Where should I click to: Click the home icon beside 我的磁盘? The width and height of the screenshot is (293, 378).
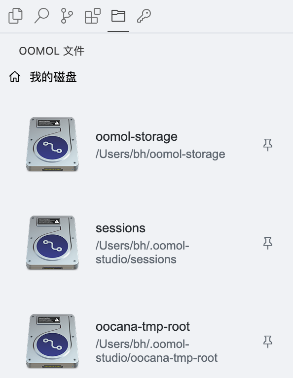coord(15,77)
